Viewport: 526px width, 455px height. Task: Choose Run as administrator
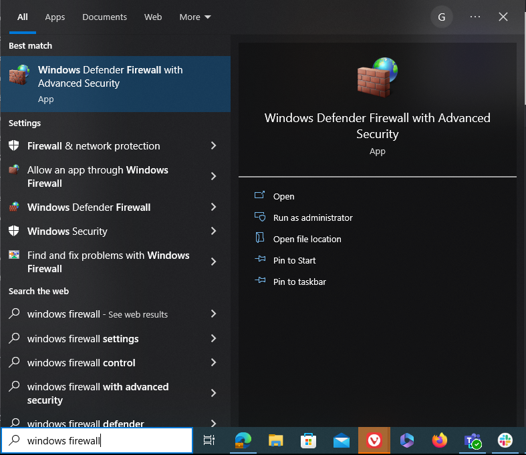click(313, 218)
